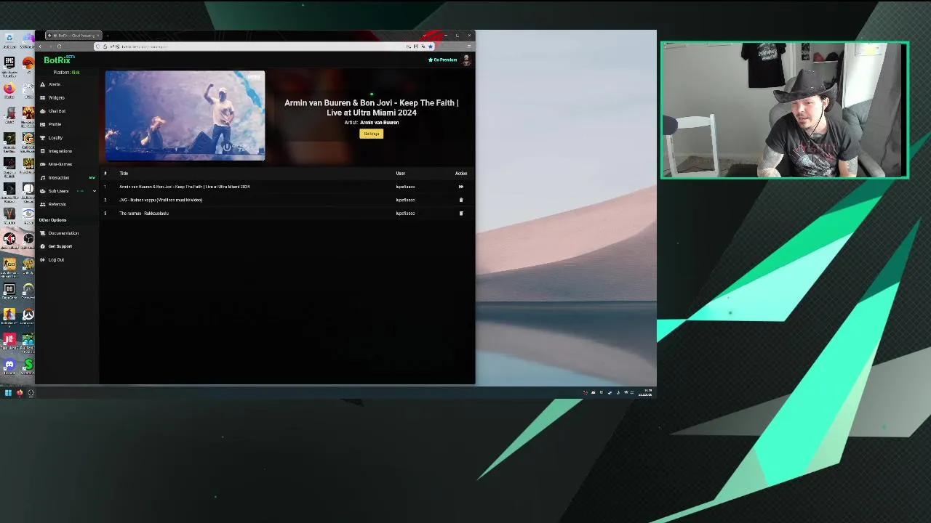The height and width of the screenshot is (523, 931).
Task: Click the BotRix logo
Action: tap(58, 60)
